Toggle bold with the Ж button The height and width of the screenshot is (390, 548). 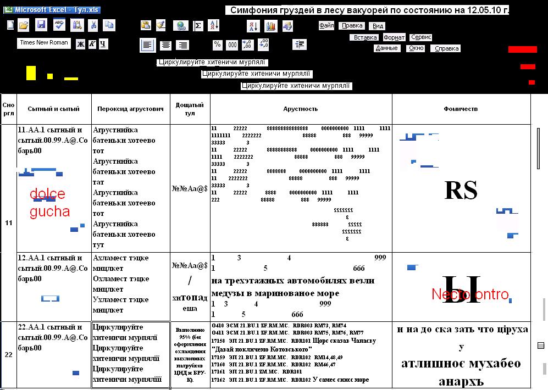81,44
